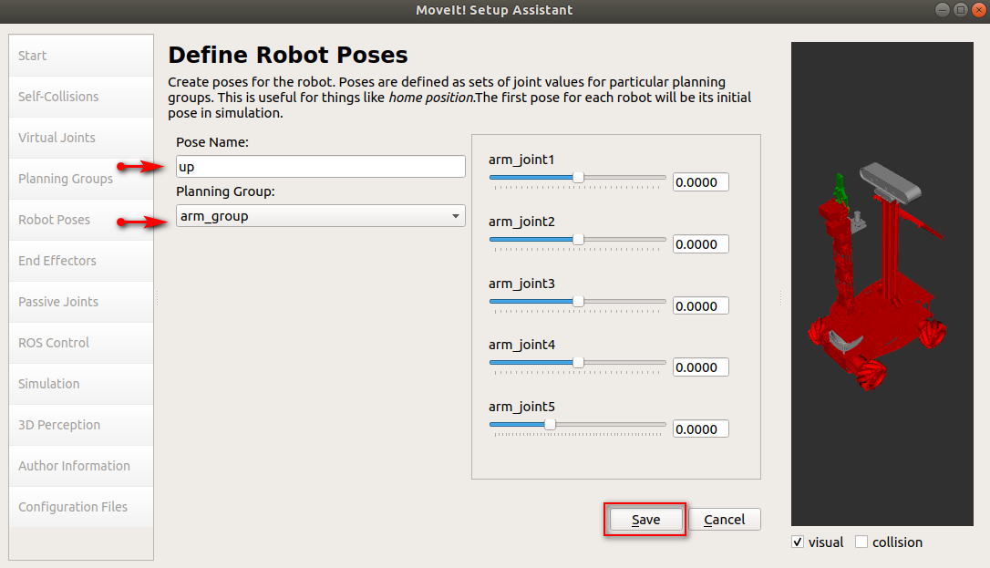Click the 3D robot model preview

click(x=882, y=284)
